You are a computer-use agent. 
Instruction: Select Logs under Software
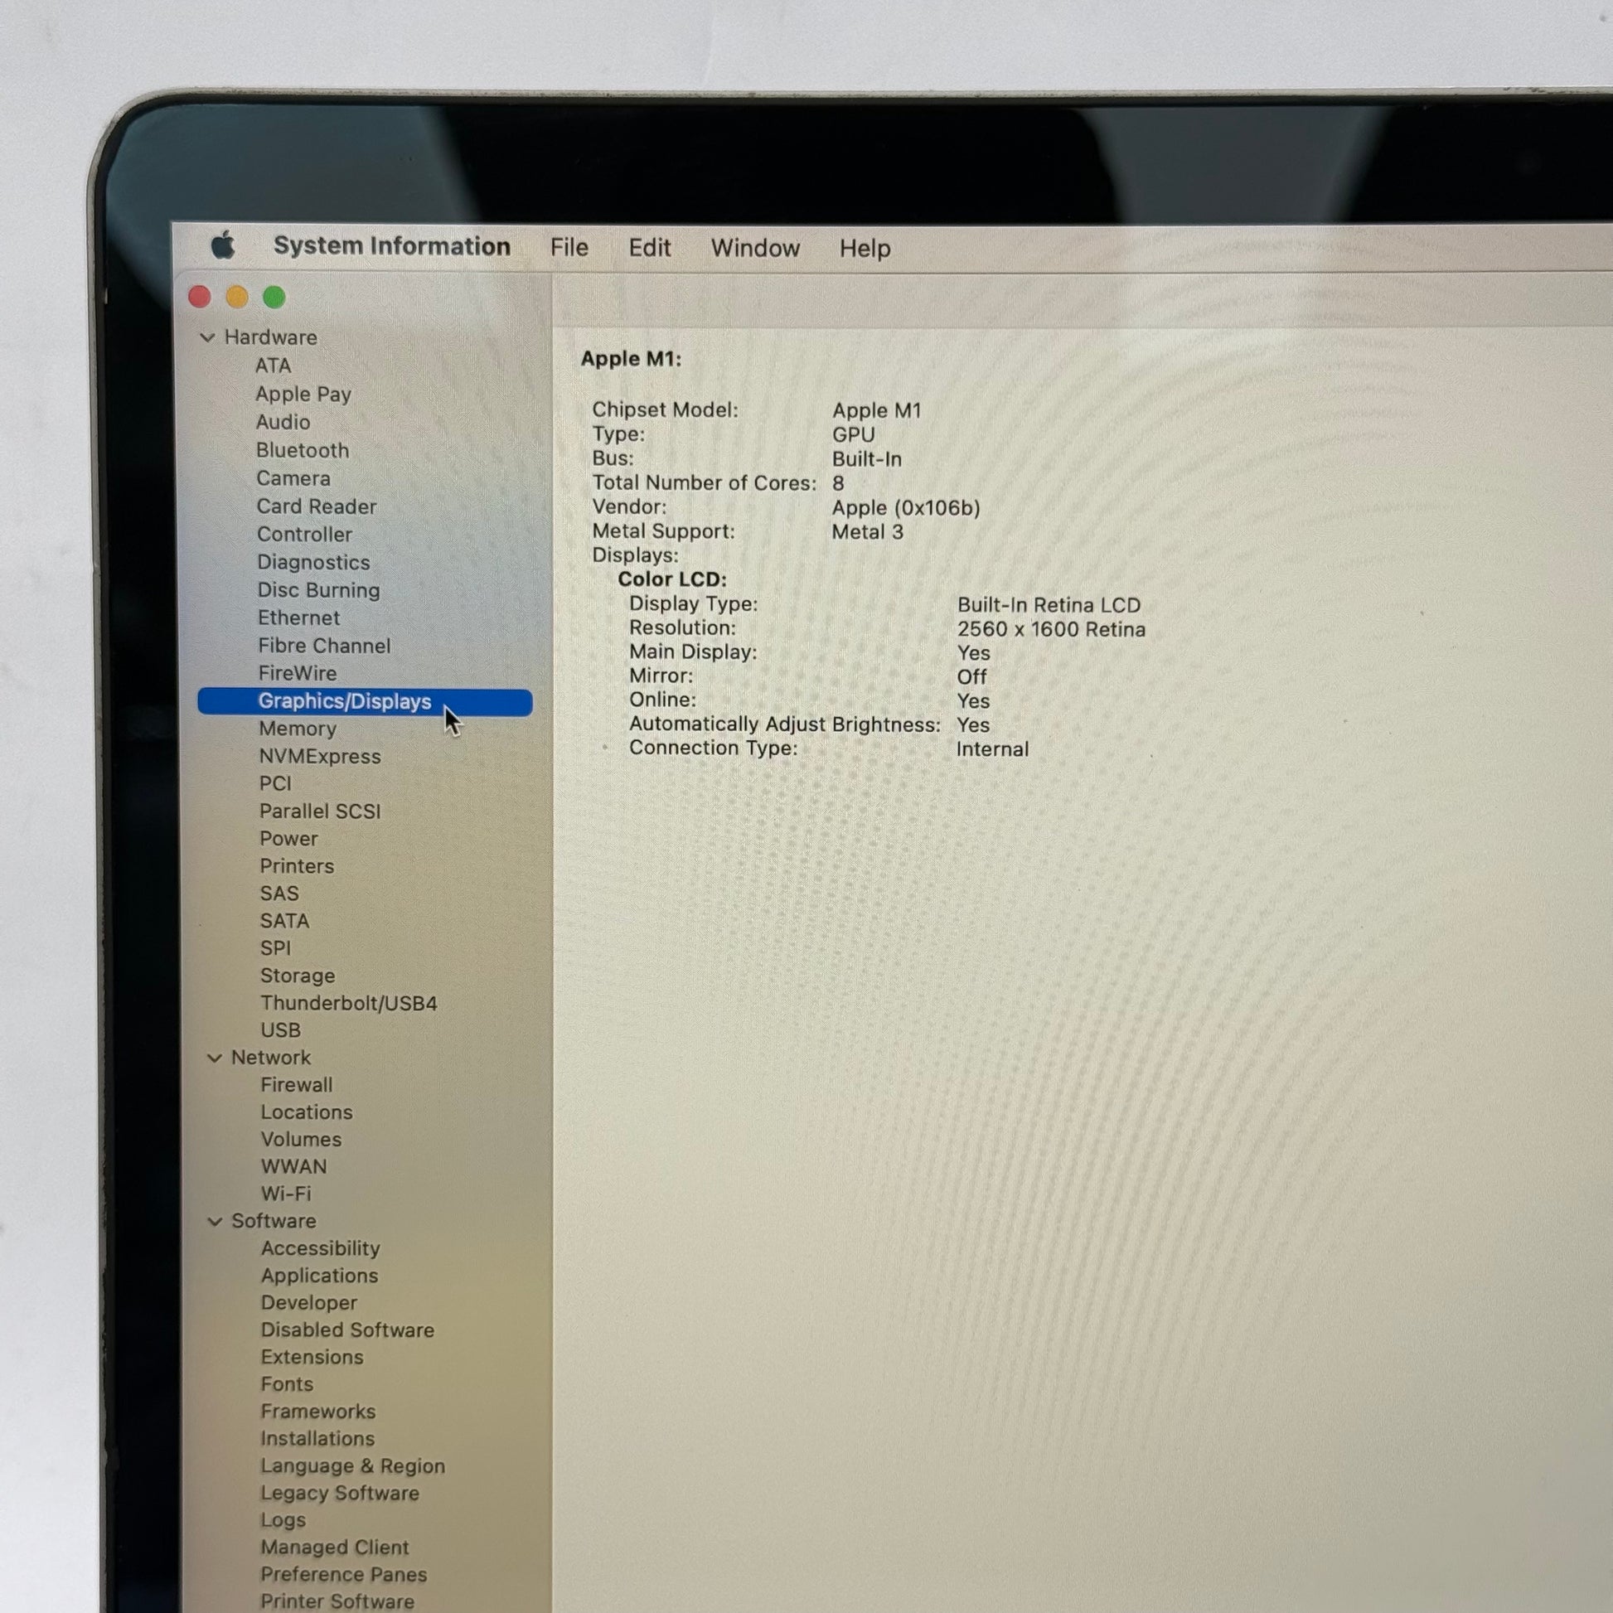[282, 1521]
